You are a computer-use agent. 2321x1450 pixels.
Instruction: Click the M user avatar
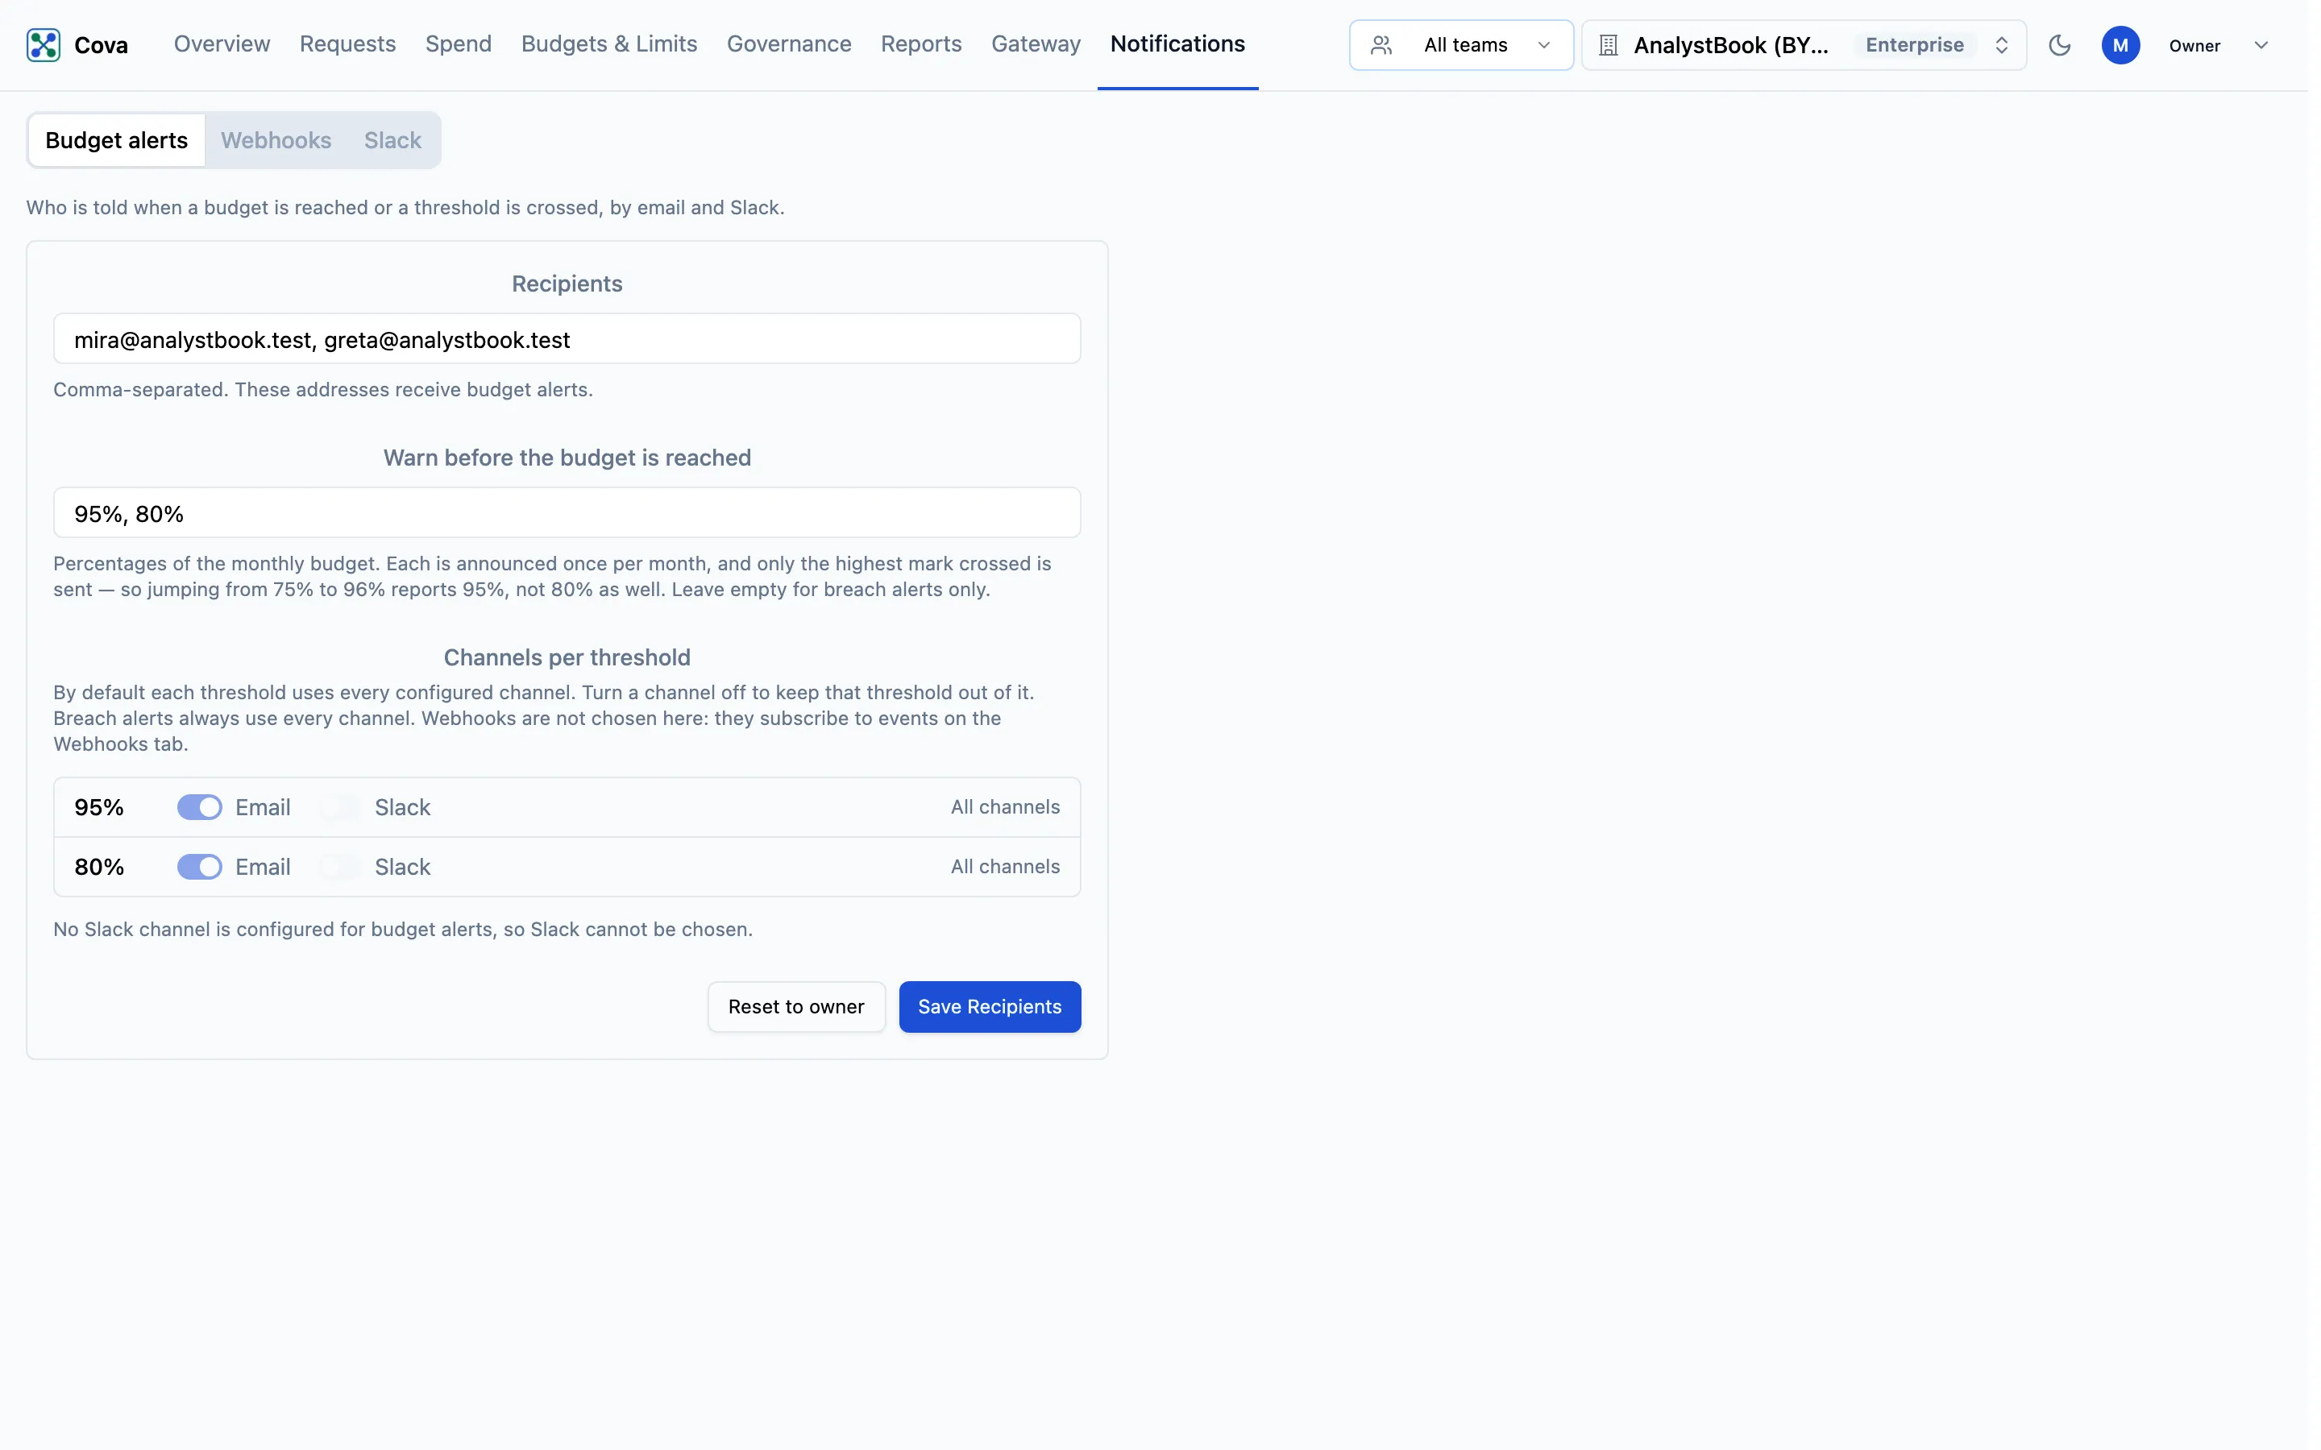[2120, 45]
